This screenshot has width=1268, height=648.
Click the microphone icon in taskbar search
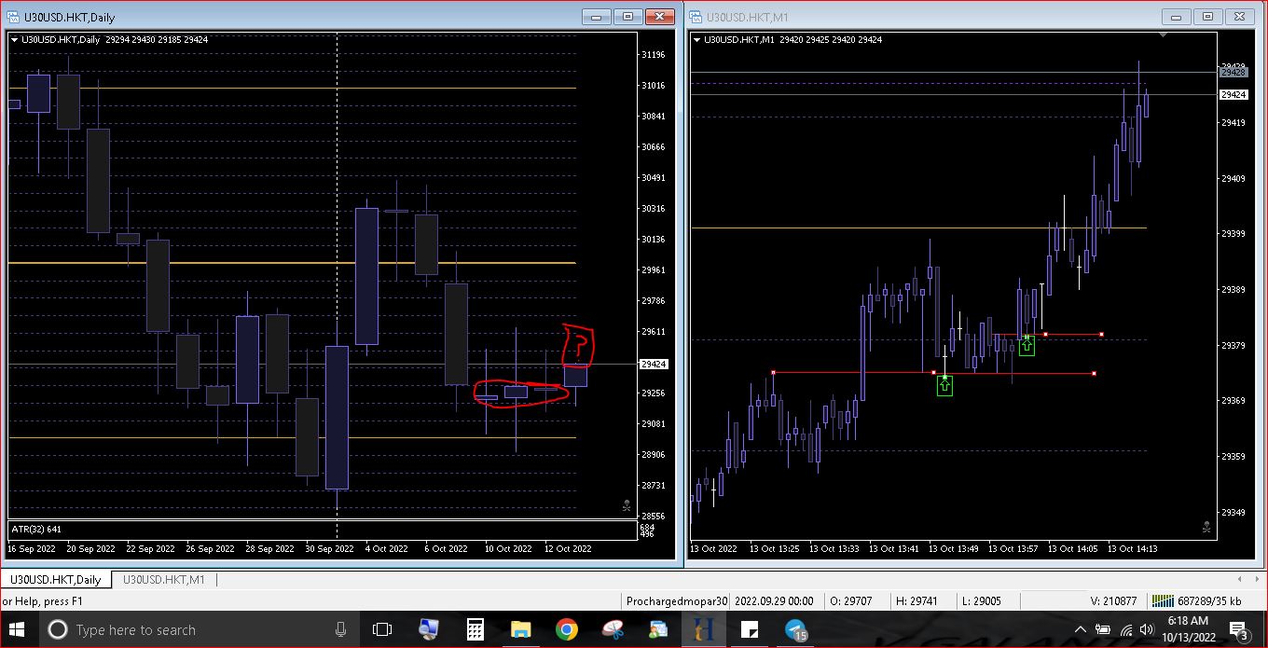(341, 630)
